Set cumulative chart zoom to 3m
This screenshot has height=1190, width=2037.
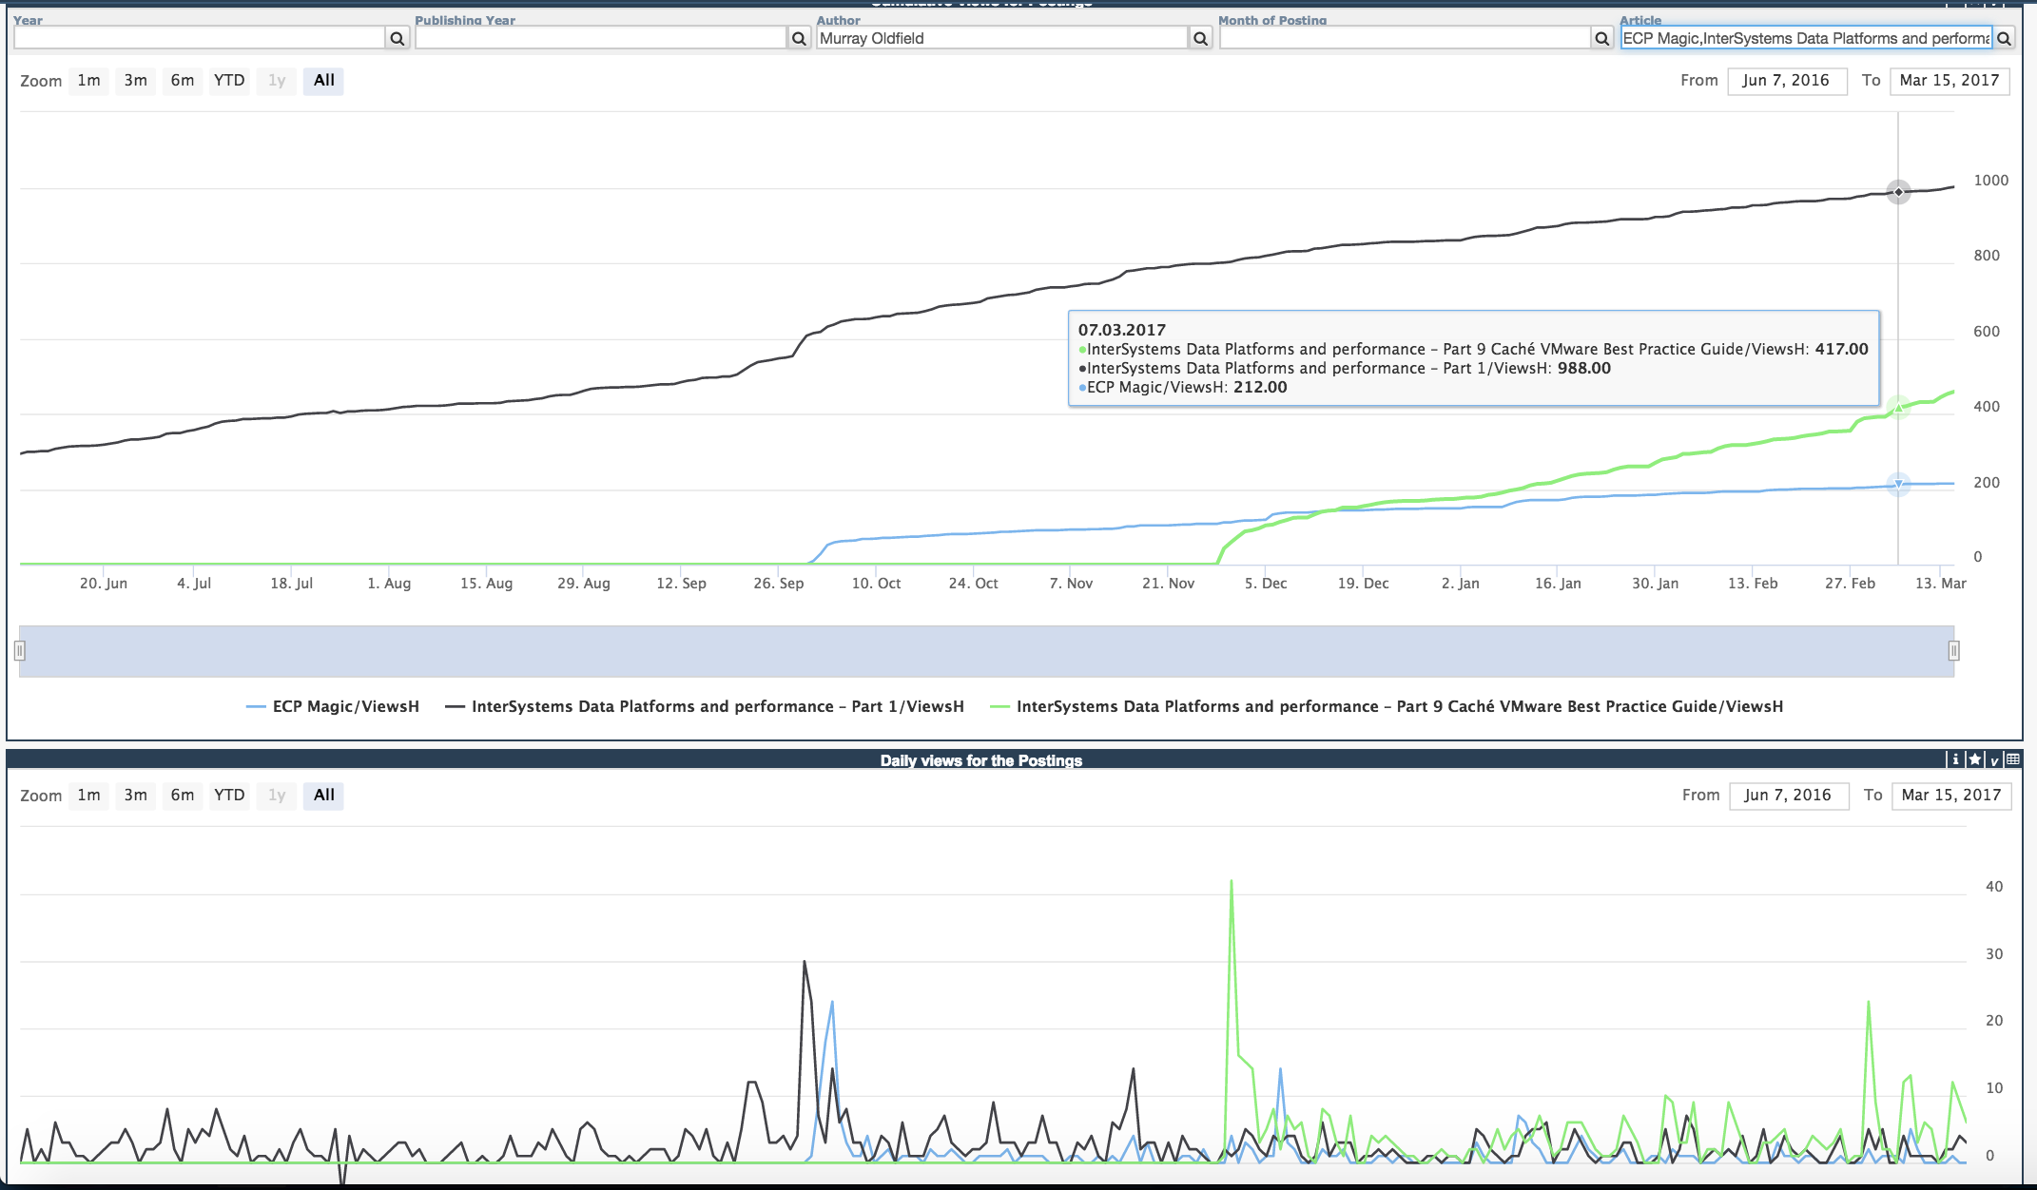pos(135,81)
